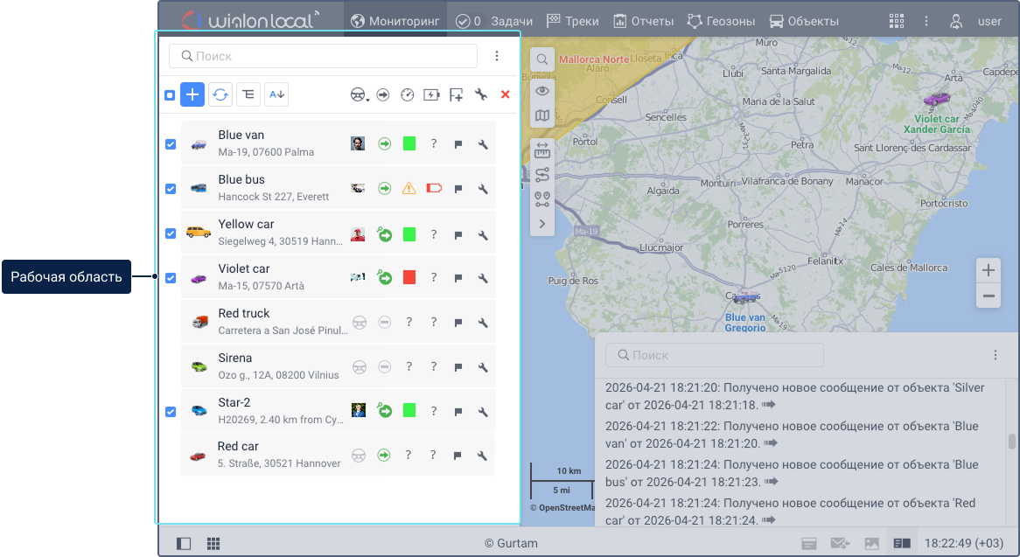Toggle the eye visibility icon on map

[542, 91]
